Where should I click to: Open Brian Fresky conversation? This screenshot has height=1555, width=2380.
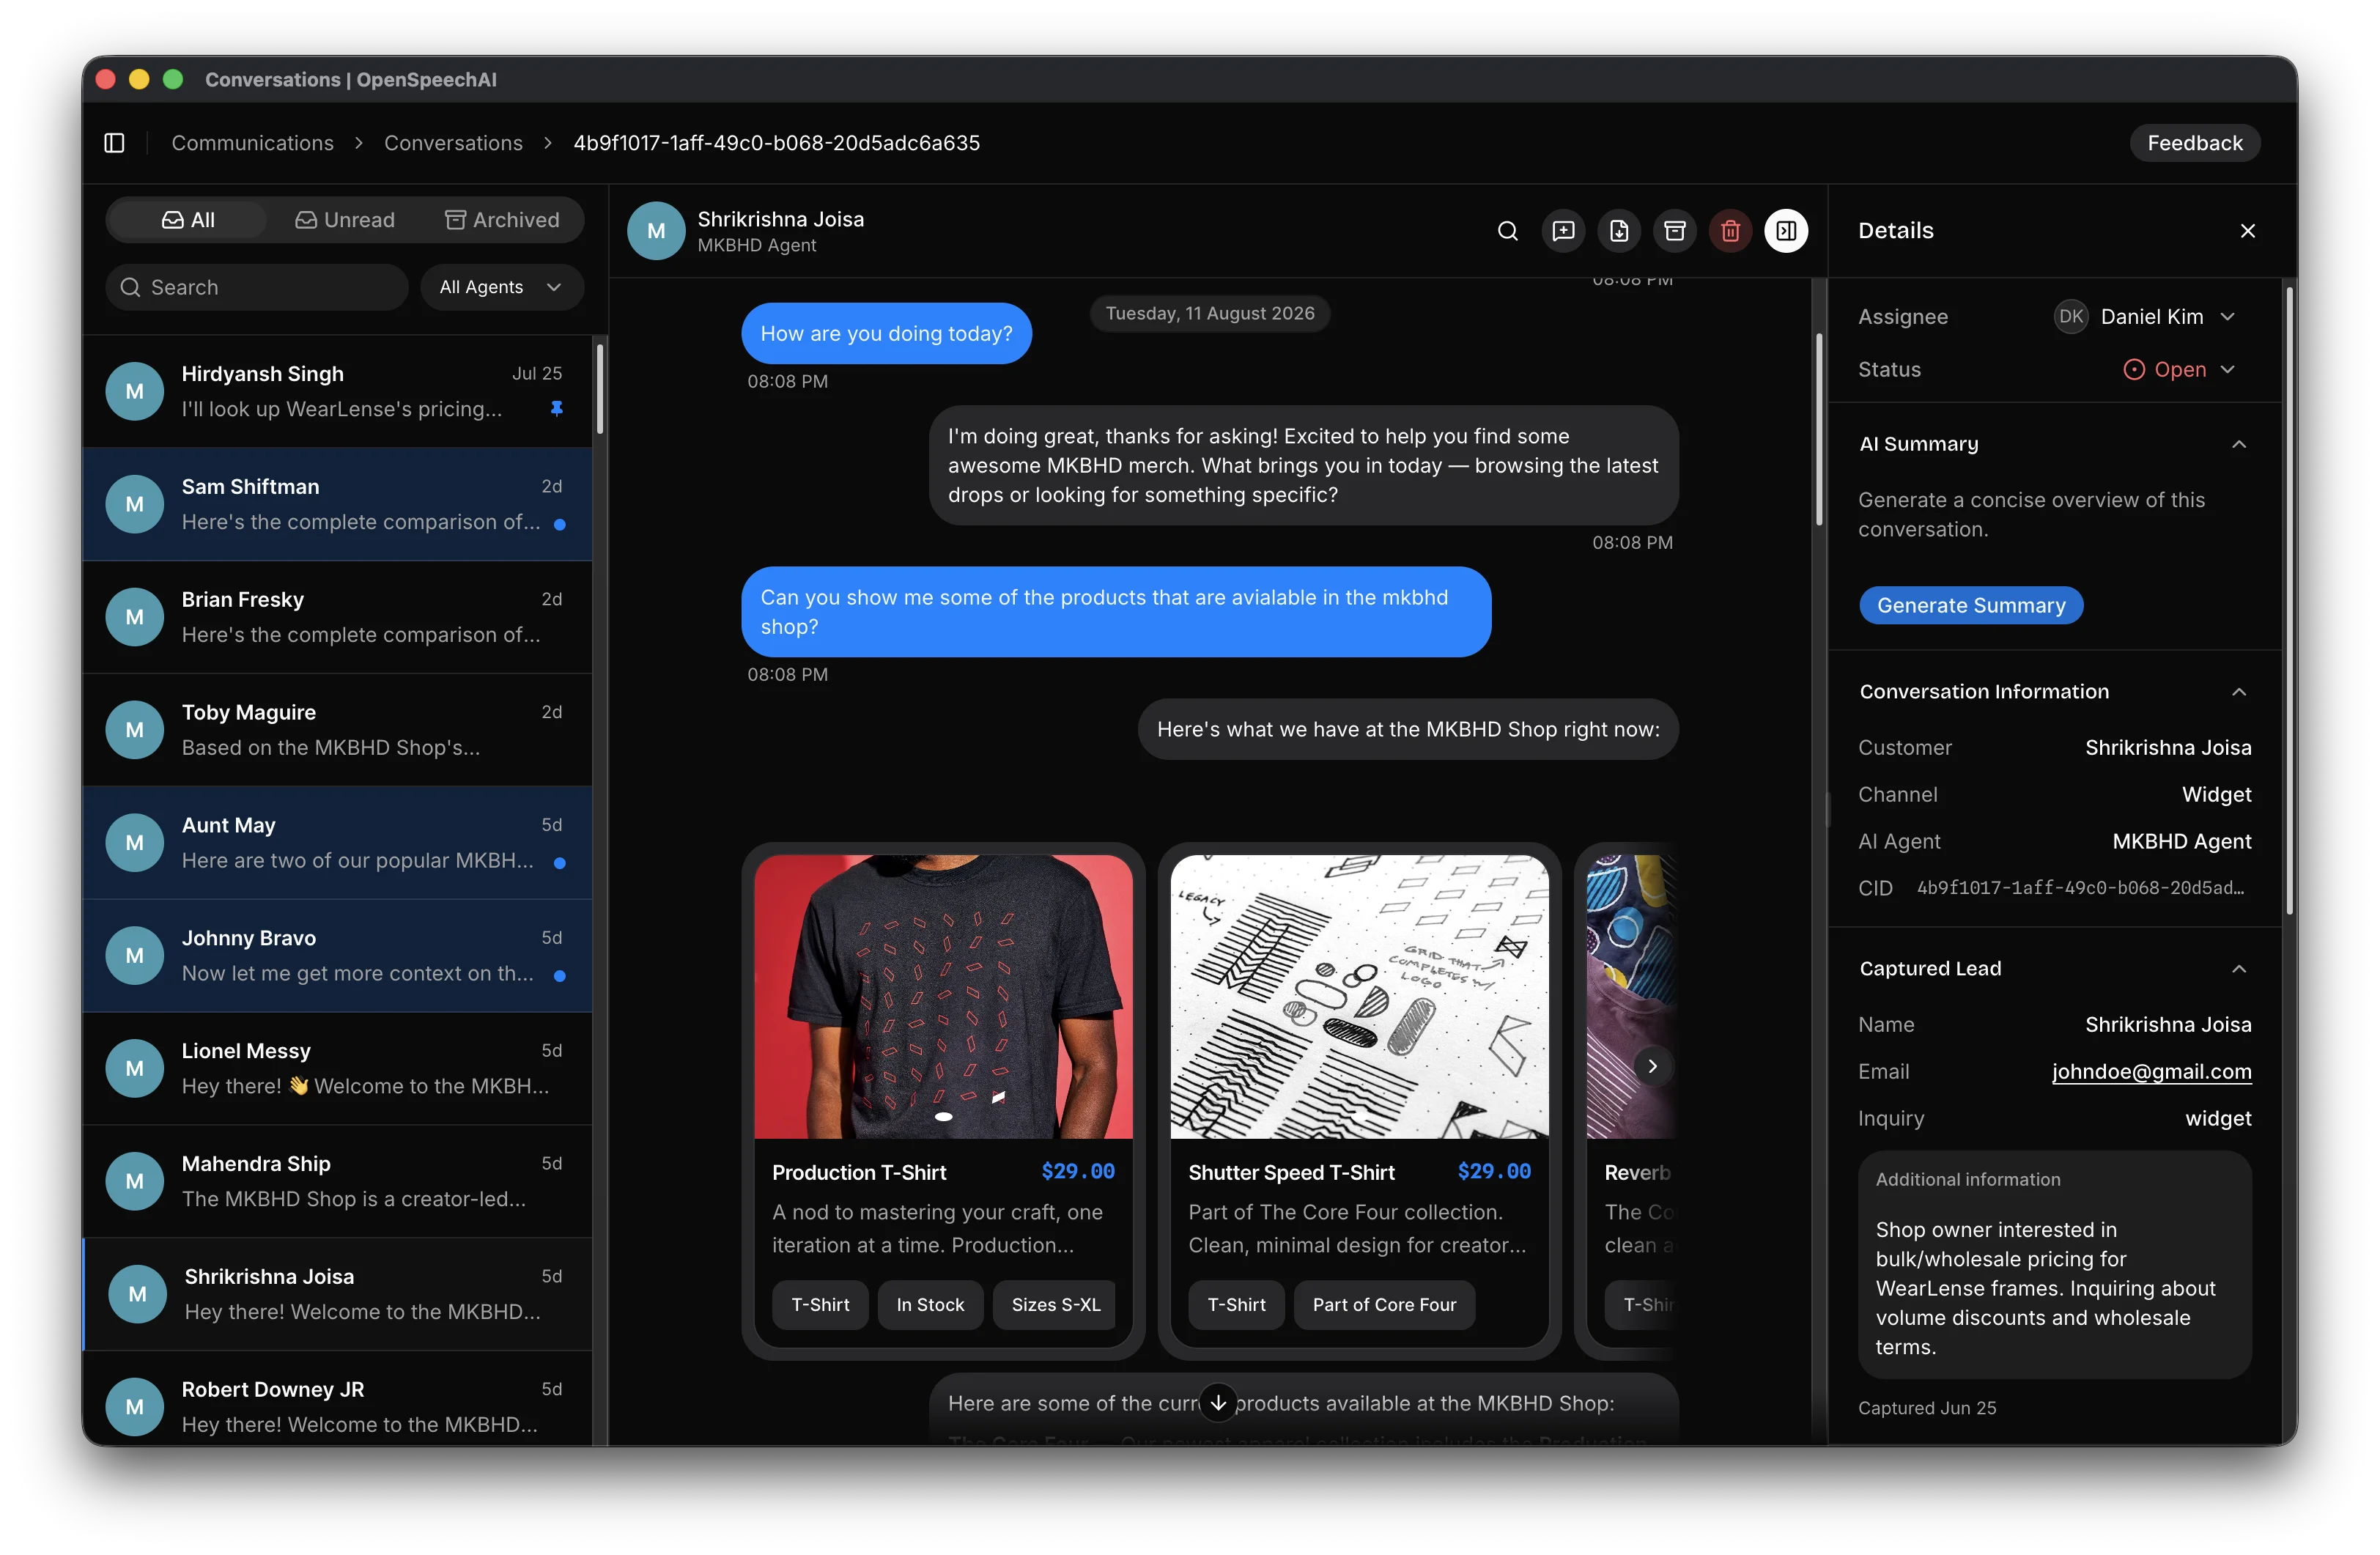point(338,617)
